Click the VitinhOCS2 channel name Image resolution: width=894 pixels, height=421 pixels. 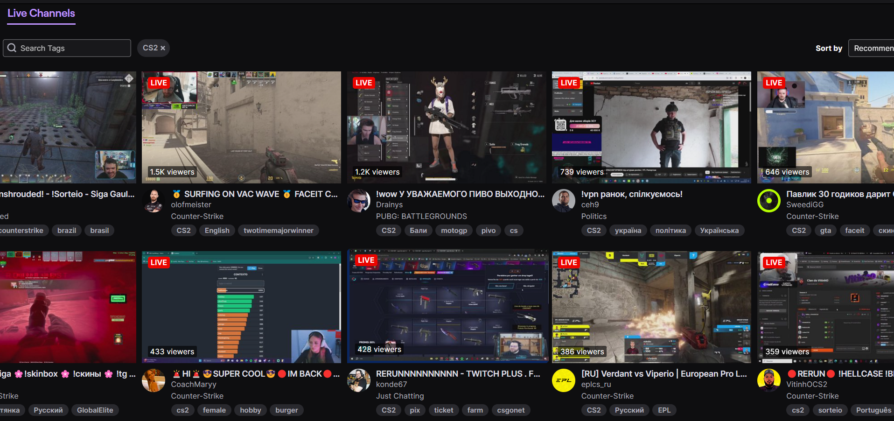point(807,385)
